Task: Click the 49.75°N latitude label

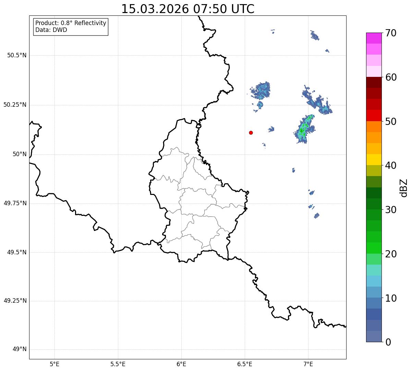Action: coord(15,203)
